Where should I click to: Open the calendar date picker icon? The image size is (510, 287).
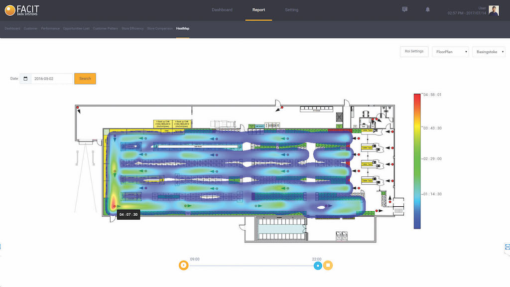coord(25,79)
